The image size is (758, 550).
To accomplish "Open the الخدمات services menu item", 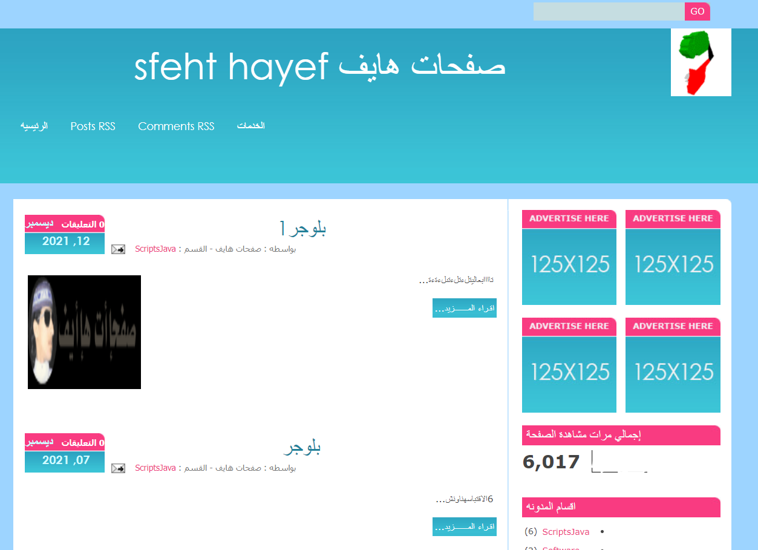I will tap(250, 126).
